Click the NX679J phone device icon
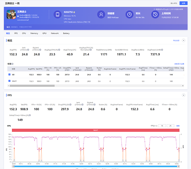 (57, 15)
